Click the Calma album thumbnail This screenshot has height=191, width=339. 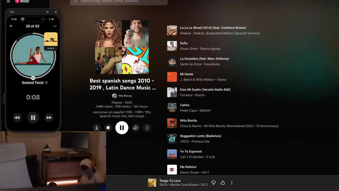pyautogui.click(x=172, y=108)
